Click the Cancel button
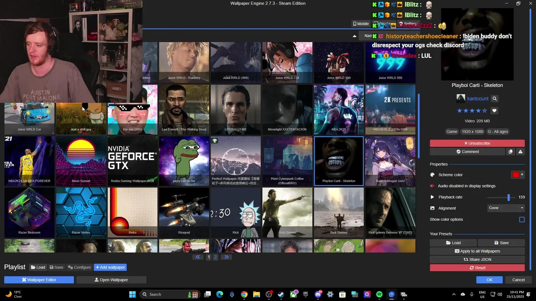Image resolution: width=536 pixels, height=301 pixels. coord(518,280)
